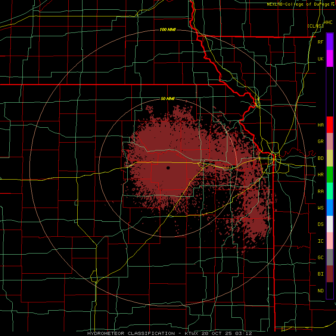Select the HR legend label
This screenshot has height=336, width=336.
coord(320,175)
